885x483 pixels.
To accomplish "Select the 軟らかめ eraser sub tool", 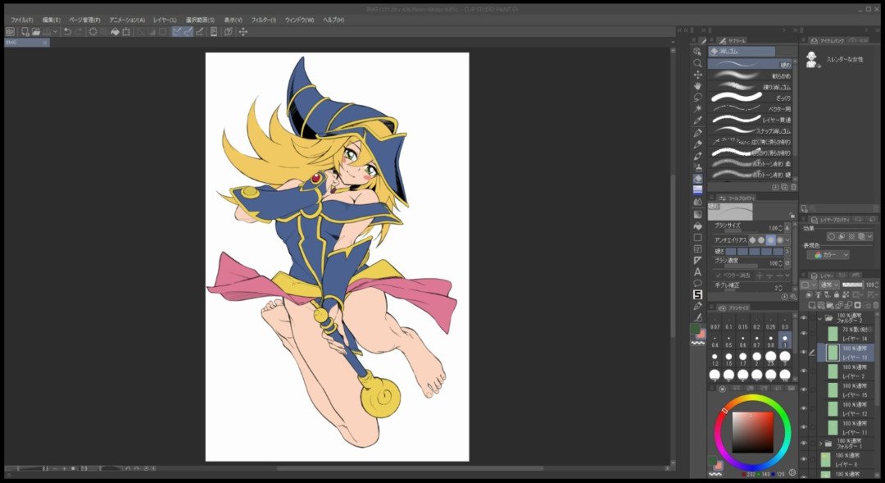I will pos(750,75).
